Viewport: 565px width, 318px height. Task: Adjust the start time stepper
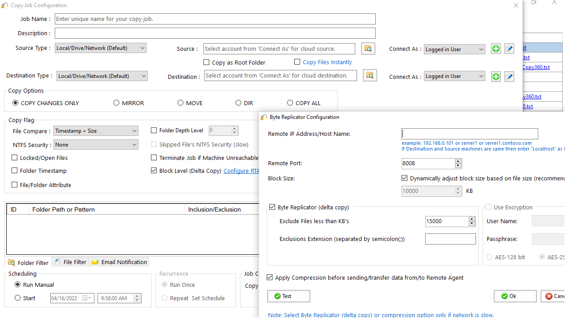pos(137,298)
